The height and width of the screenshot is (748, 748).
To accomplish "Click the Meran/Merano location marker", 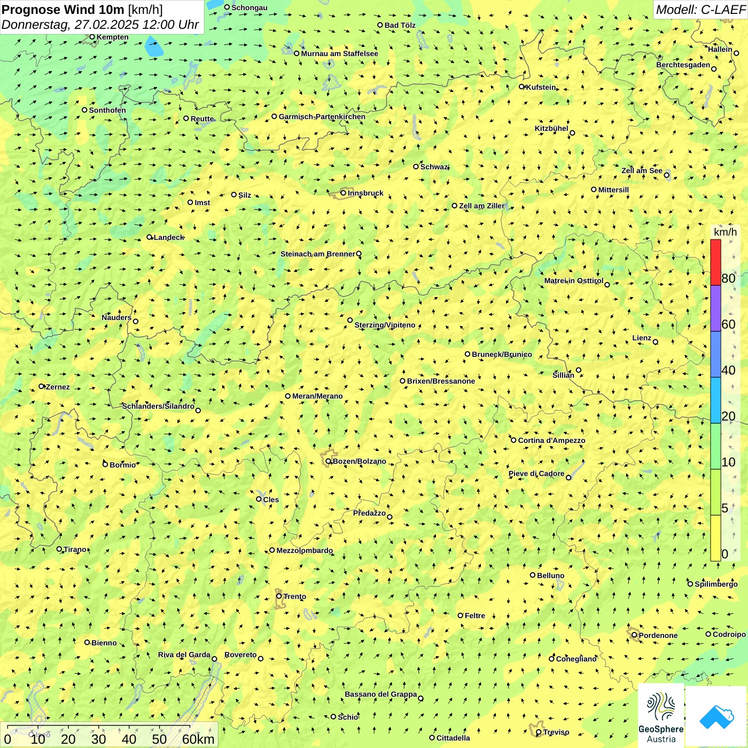I will click(288, 396).
